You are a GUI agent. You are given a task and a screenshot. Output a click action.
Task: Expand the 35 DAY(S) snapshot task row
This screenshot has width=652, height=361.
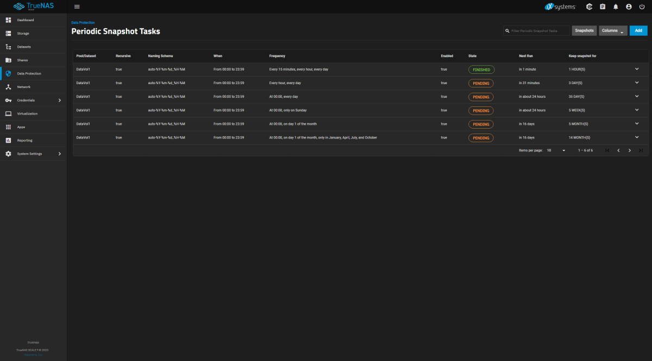tap(637, 96)
